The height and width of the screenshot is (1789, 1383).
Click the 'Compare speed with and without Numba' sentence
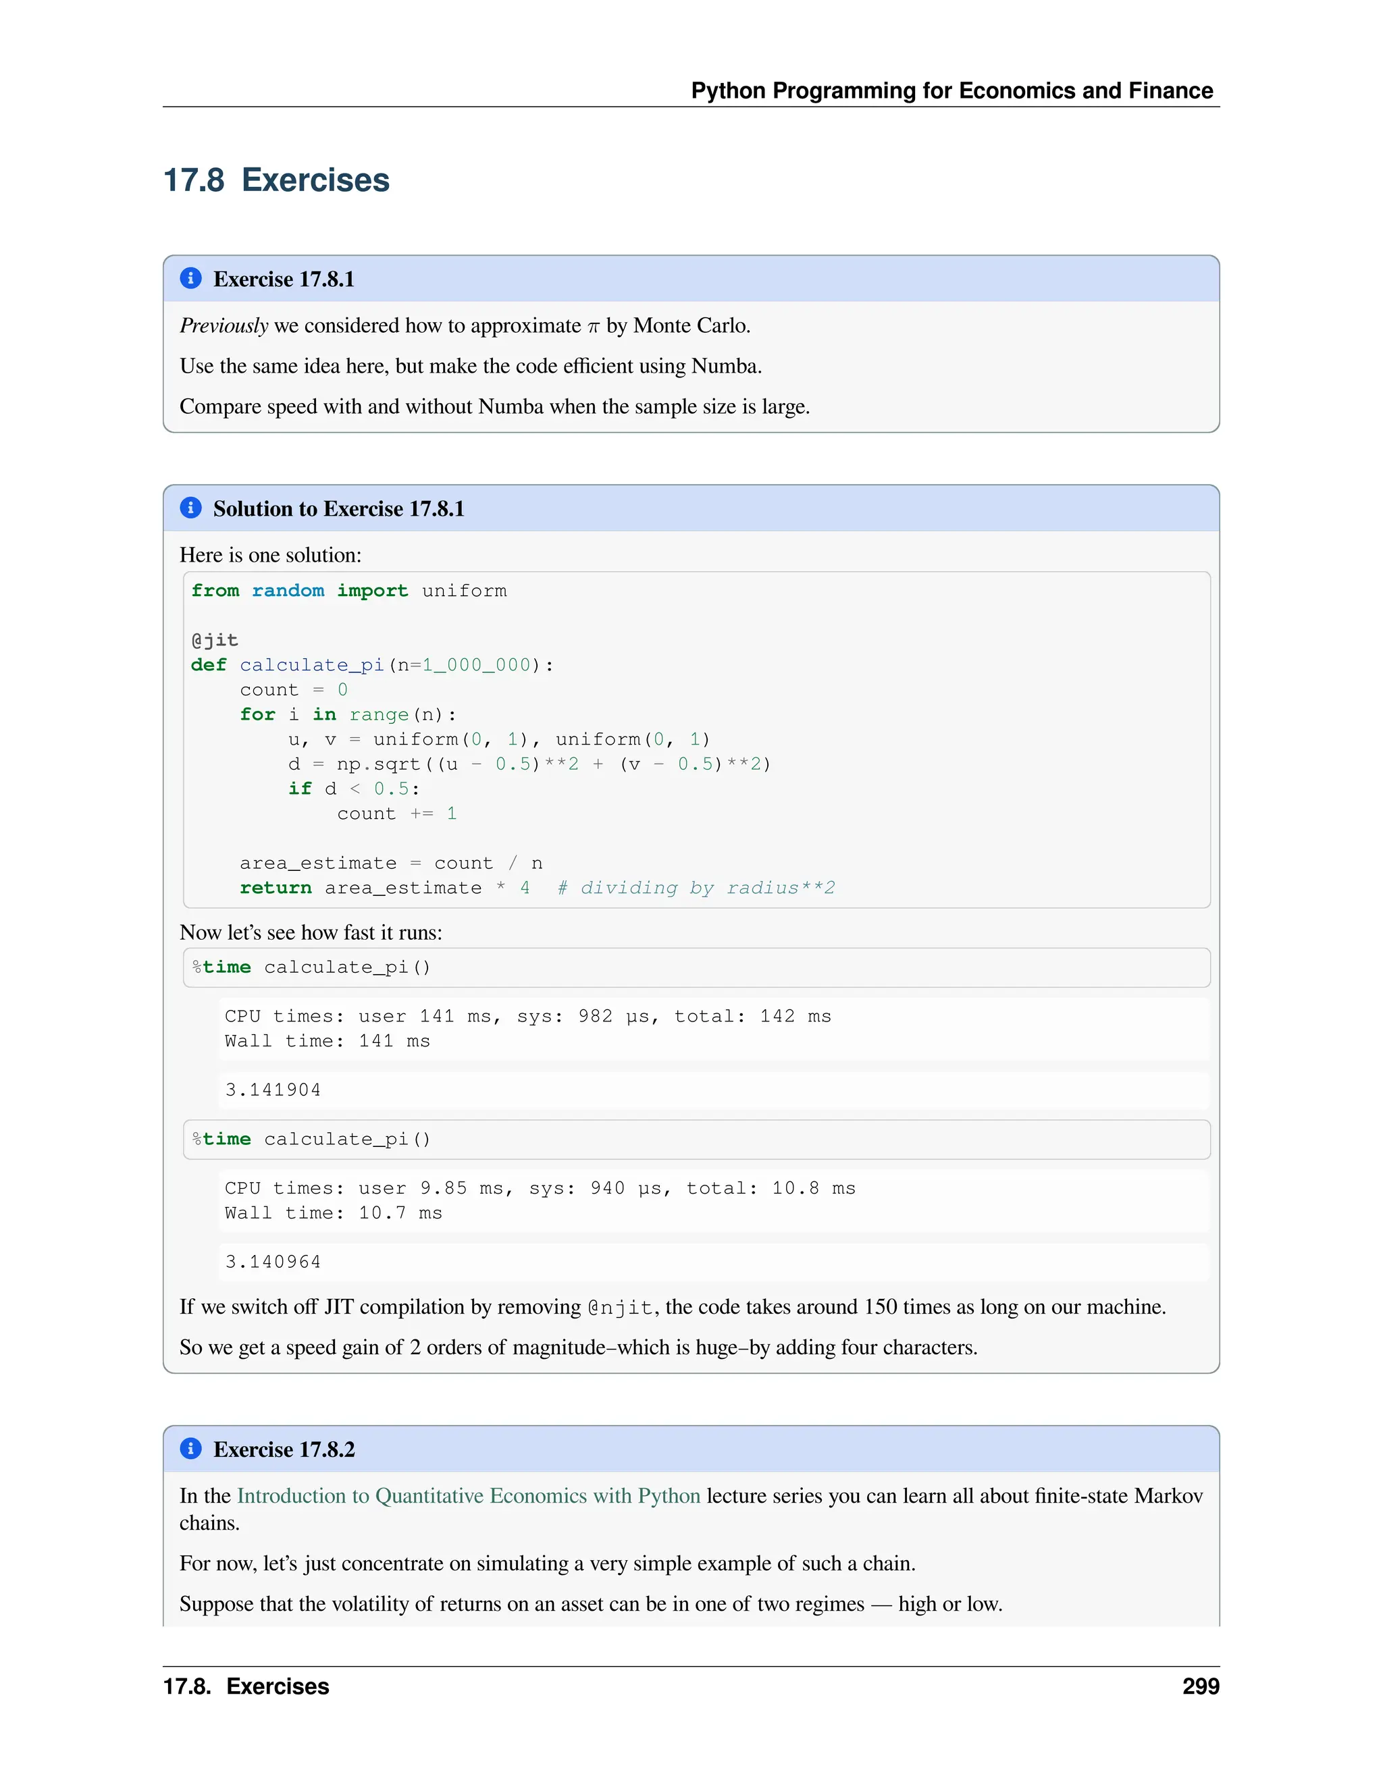(x=495, y=406)
